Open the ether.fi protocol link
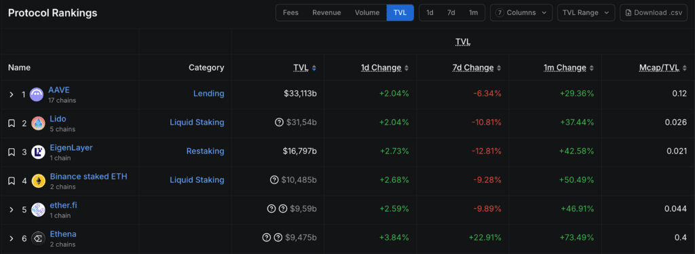The width and height of the screenshot is (695, 254). 63,205
